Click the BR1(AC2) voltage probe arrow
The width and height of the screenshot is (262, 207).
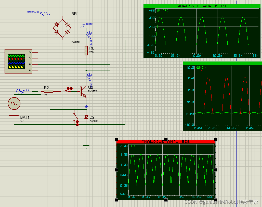[x=42, y=14]
